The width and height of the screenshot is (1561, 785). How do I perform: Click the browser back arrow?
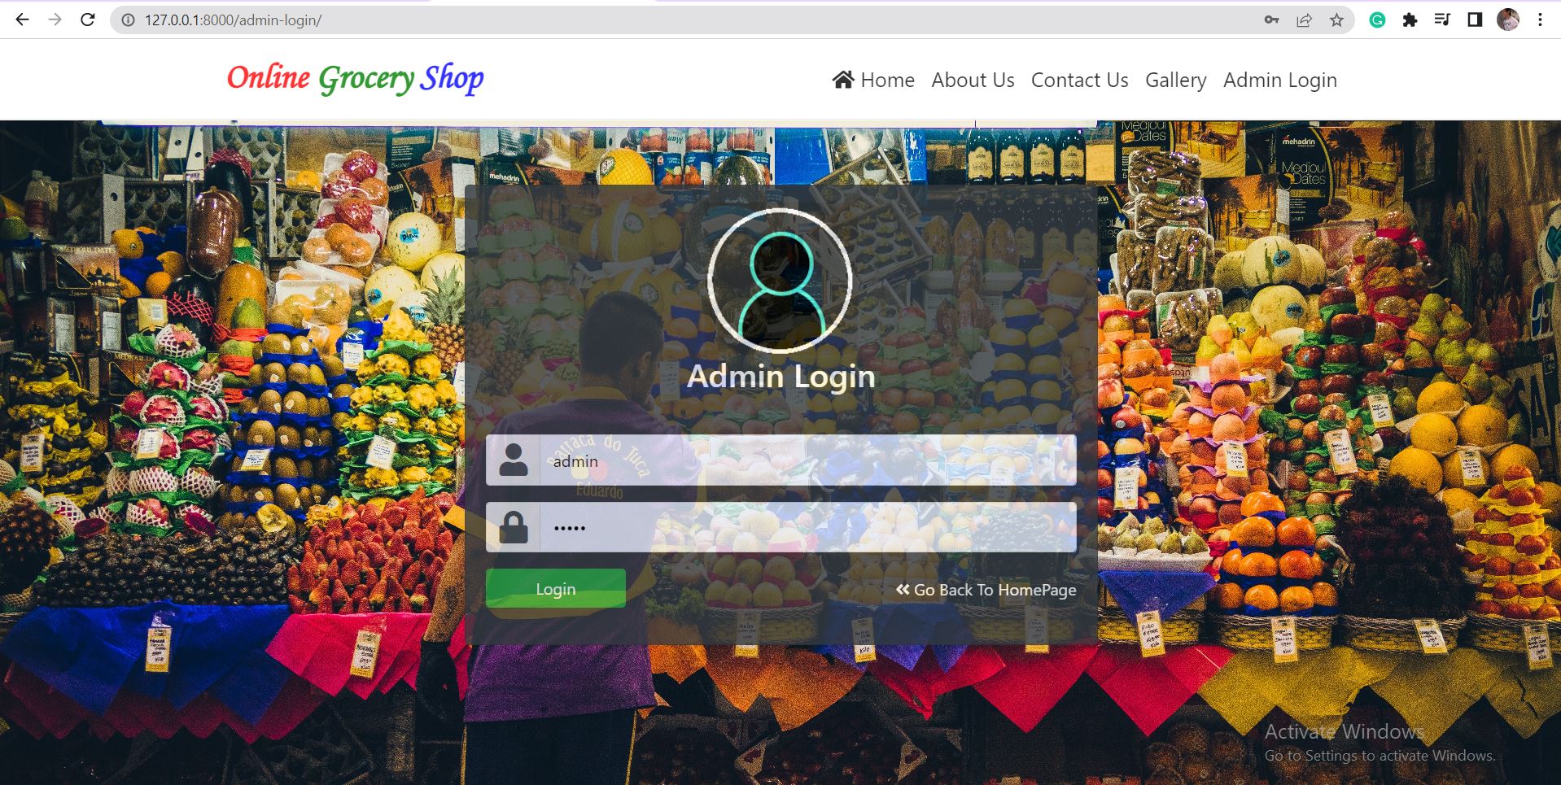coord(22,20)
